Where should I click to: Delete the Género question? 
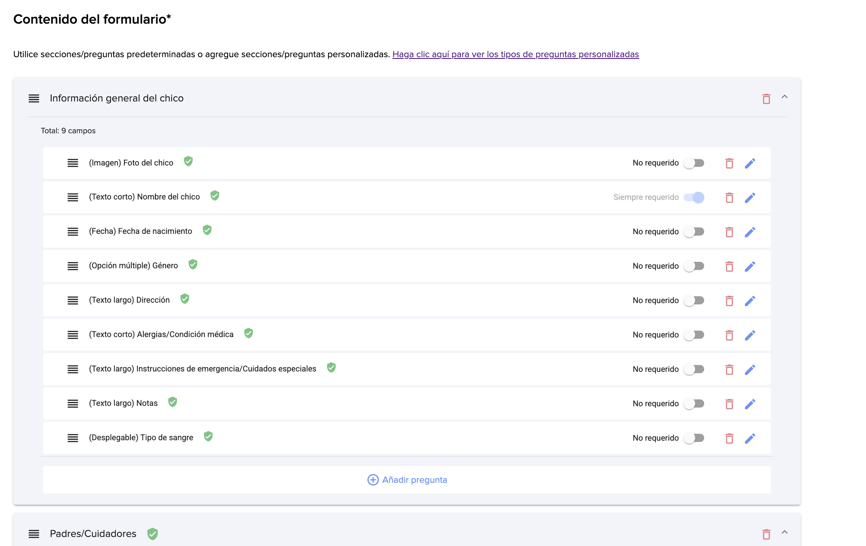coord(729,267)
